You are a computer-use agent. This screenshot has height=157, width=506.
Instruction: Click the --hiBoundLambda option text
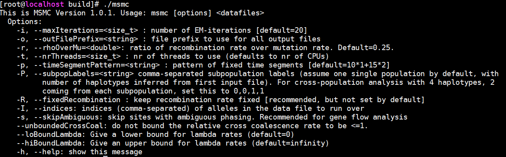tap(51, 143)
